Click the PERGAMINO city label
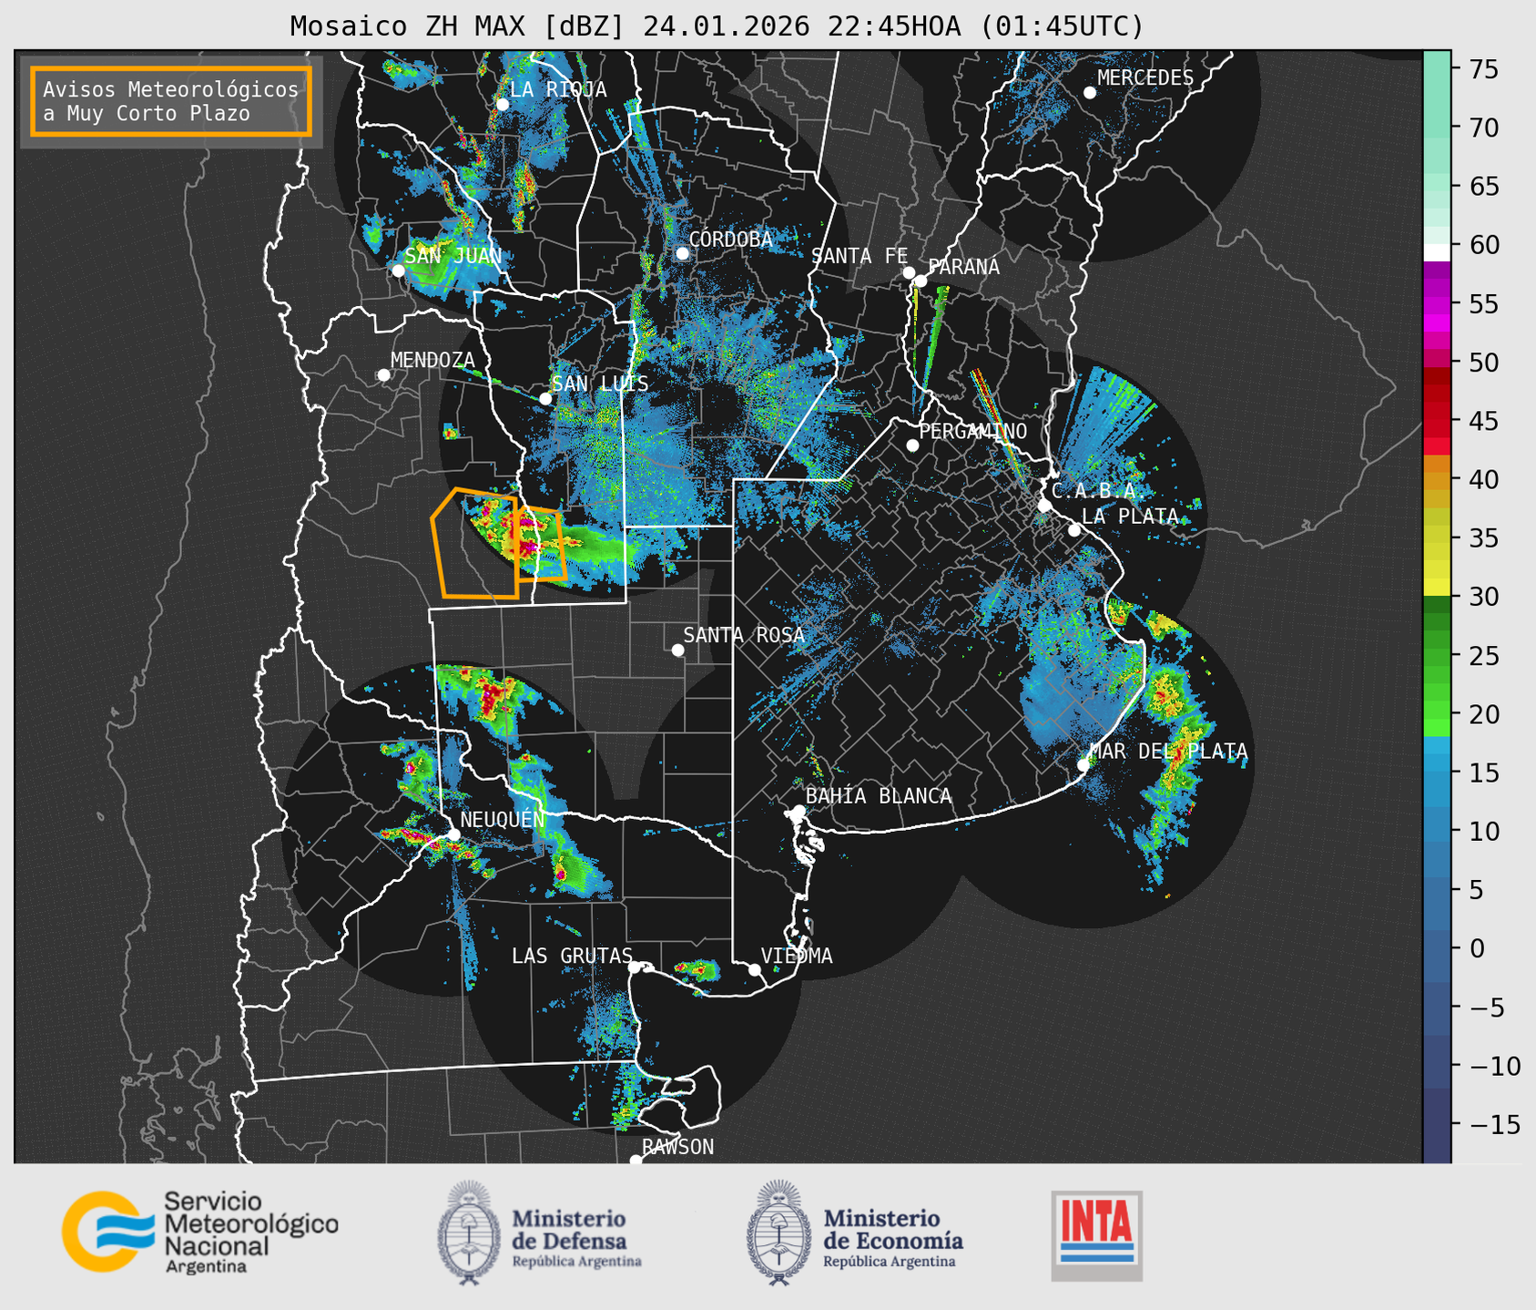The width and height of the screenshot is (1536, 1310). [x=973, y=431]
